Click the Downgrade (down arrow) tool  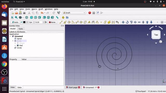[x=151, y=22]
